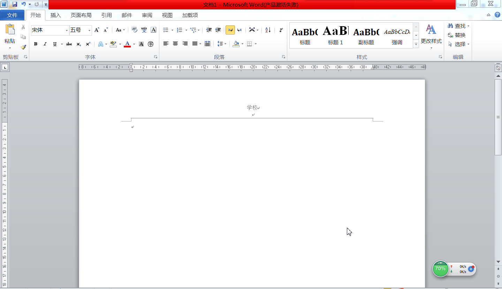The width and height of the screenshot is (502, 289).
Task: Set right-to-left text direction
Action: coord(239,30)
